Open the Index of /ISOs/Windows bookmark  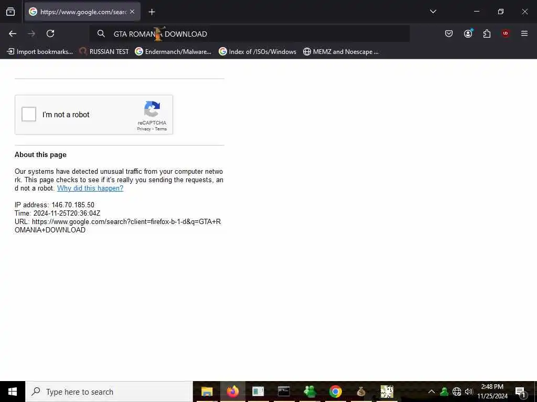coord(257,52)
